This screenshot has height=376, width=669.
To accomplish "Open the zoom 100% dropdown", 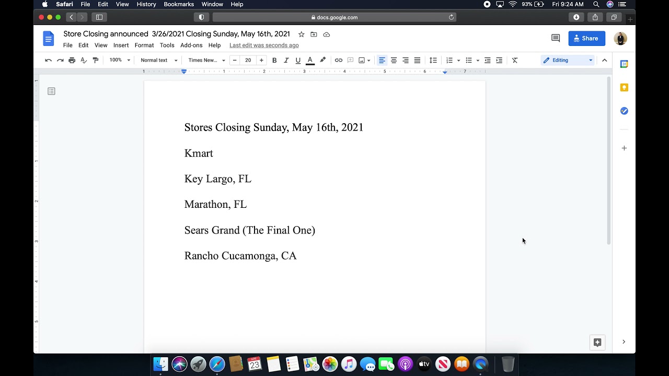I will coord(120,60).
